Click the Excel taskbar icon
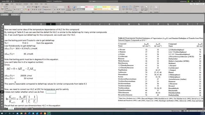Screen dimensions: 205x115 pos(49,113)
